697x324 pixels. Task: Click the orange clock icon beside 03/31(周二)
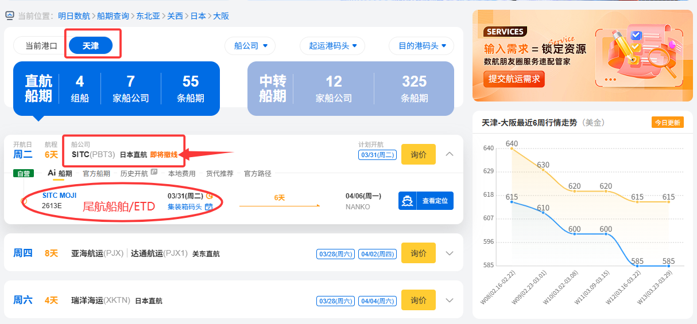210,196
